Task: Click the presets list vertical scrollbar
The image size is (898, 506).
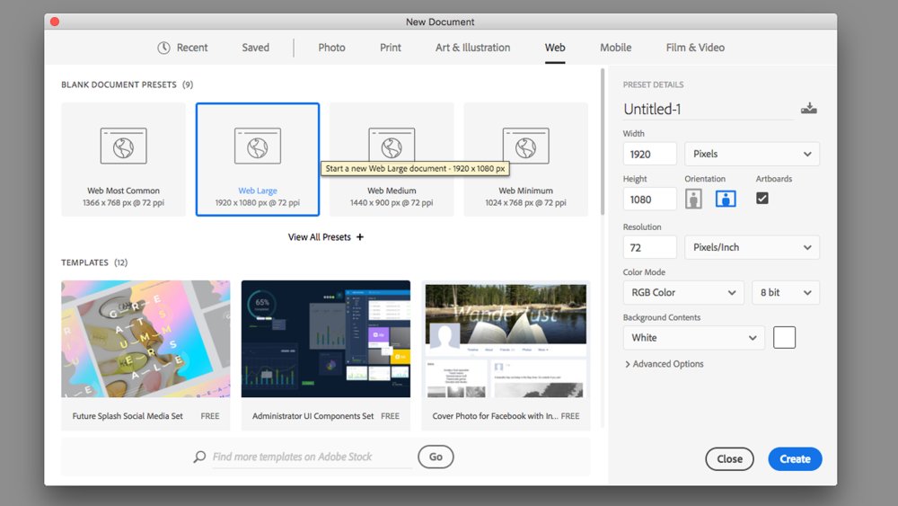Action: point(603,142)
